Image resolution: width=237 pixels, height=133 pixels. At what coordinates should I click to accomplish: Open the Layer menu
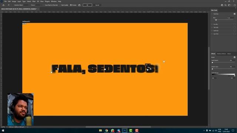tap(19, 1)
